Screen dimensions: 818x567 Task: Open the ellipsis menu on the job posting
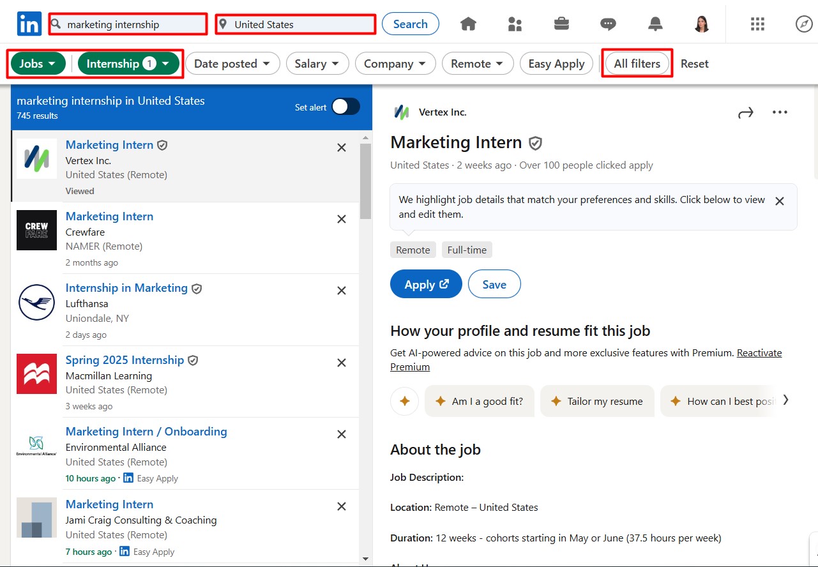coord(780,112)
